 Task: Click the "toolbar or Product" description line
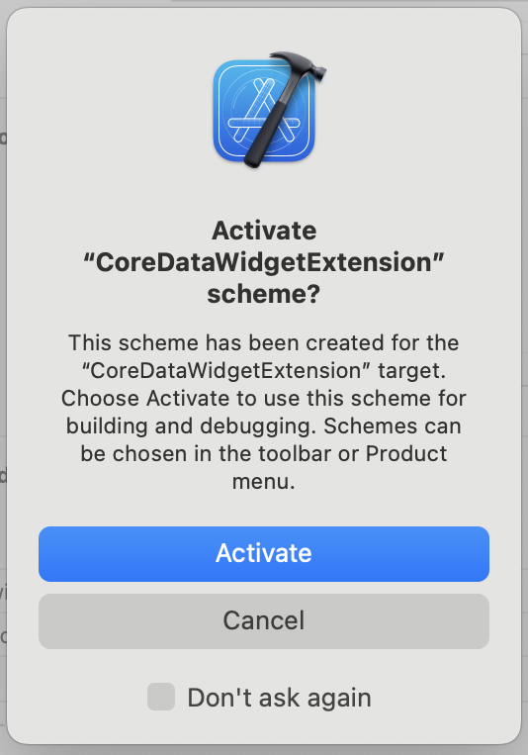[x=264, y=453]
